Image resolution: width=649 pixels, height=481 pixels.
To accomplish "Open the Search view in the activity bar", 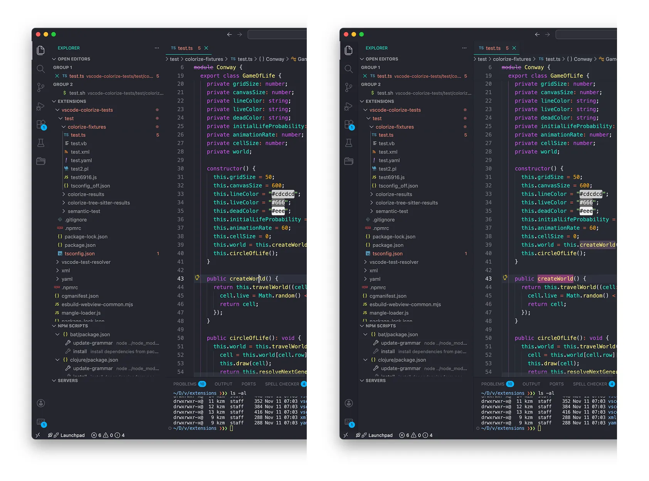I will tap(40, 69).
